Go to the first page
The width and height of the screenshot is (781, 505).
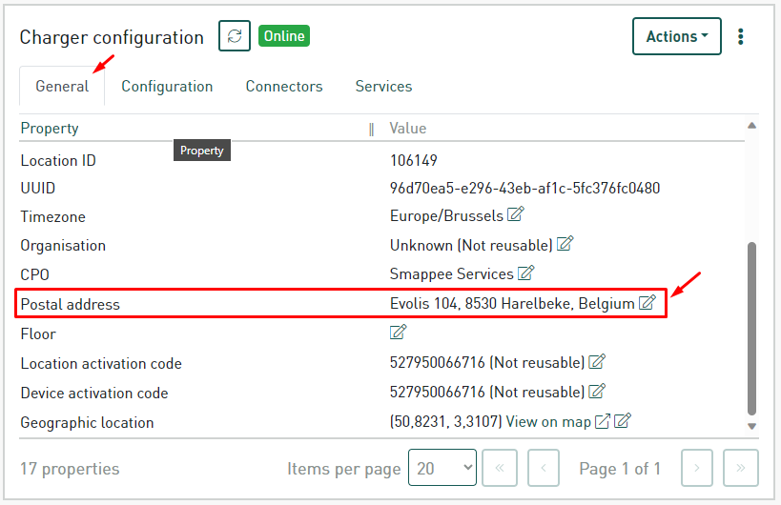coord(500,468)
